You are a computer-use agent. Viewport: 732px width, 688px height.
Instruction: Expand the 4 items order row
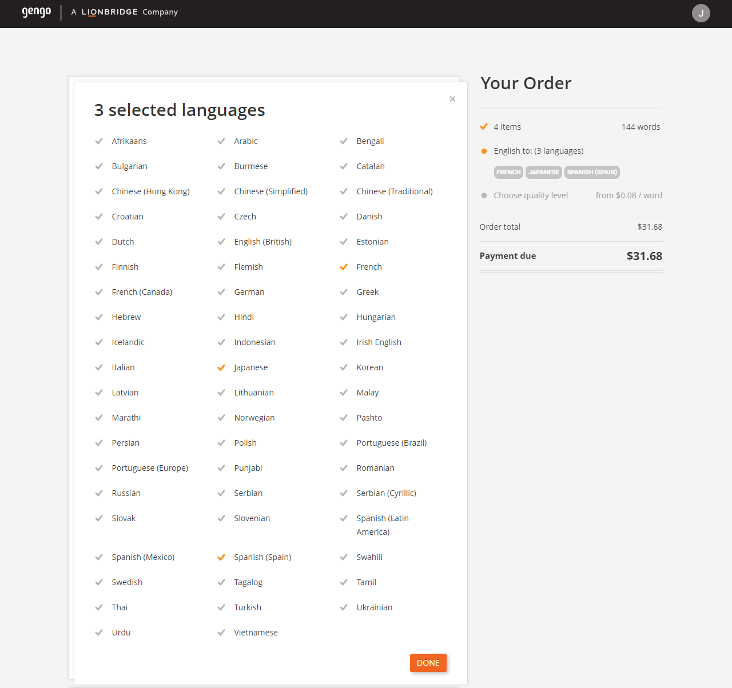coord(507,126)
